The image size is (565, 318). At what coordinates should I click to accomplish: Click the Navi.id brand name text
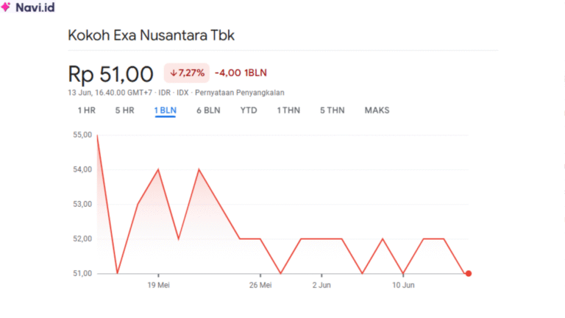tap(35, 7)
